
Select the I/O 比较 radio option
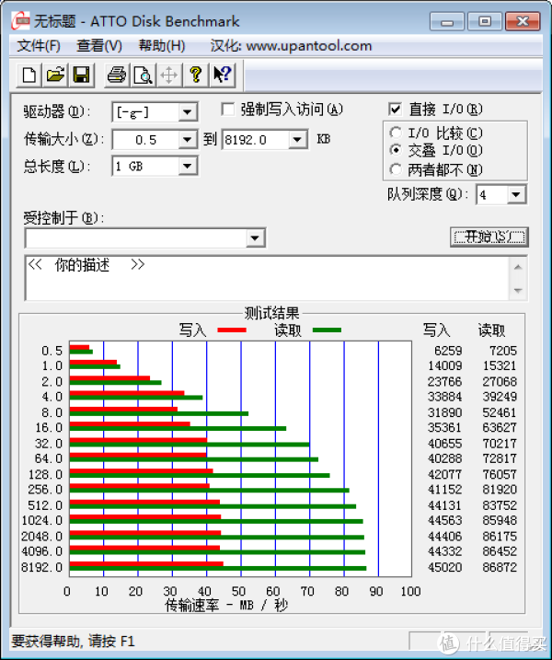pos(396,133)
